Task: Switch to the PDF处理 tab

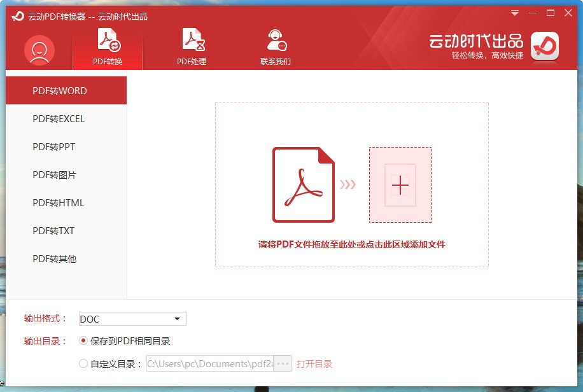Action: click(192, 47)
